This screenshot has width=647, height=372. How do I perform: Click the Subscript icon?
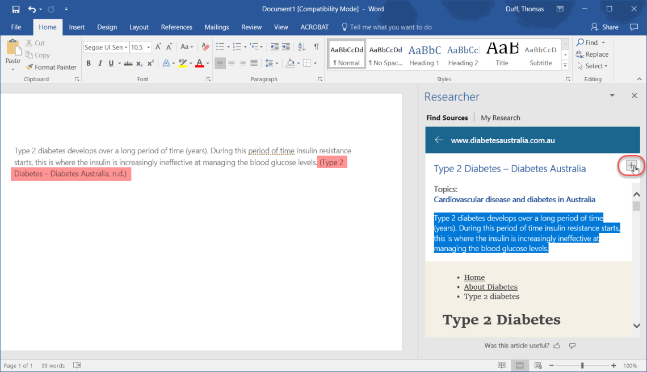pos(140,64)
